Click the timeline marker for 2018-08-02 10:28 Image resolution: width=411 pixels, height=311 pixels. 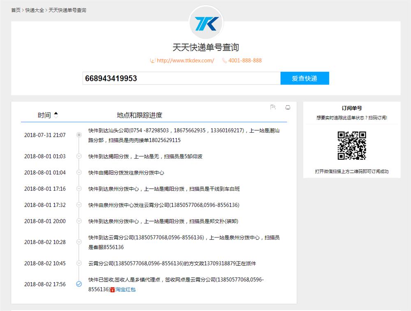pyautogui.click(x=79, y=242)
